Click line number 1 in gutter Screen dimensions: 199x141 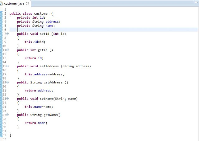click(x=5, y=10)
